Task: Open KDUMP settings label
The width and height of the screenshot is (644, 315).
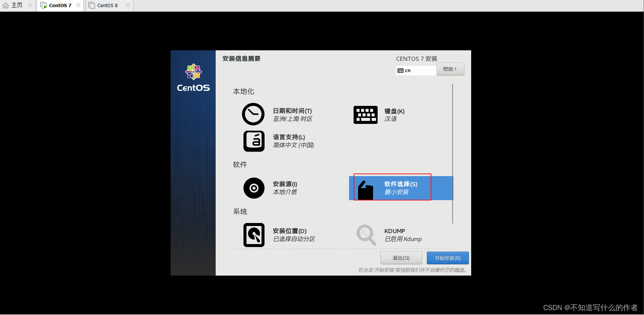Action: point(395,231)
